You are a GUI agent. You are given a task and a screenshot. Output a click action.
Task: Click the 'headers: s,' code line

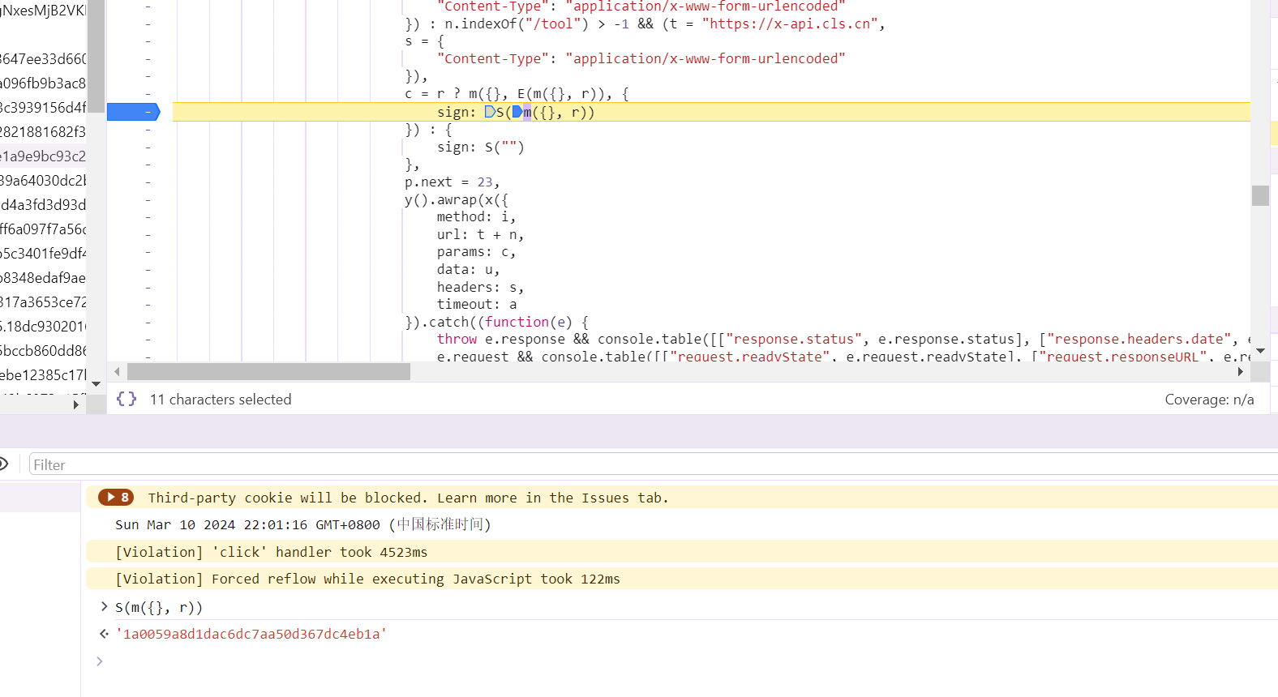pyautogui.click(x=480, y=287)
